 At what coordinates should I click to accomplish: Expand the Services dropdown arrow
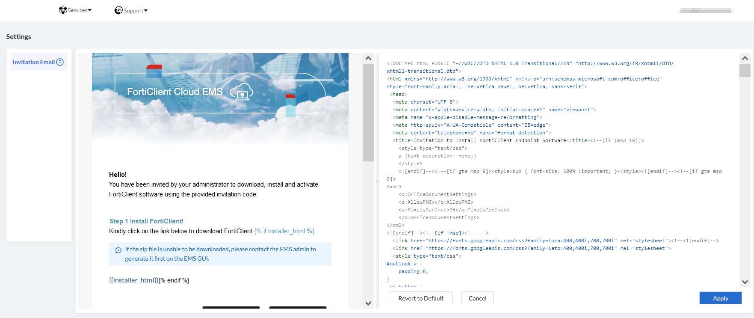(x=90, y=10)
